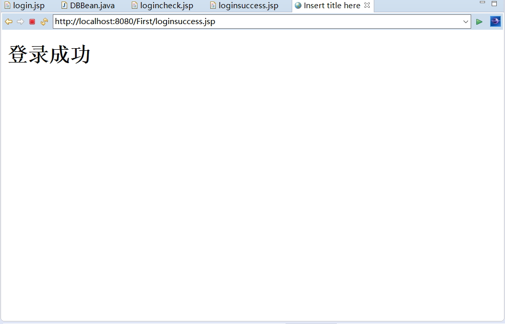Switch to the login.jsp tab
The height and width of the screenshot is (324, 505).
pyautogui.click(x=25, y=6)
